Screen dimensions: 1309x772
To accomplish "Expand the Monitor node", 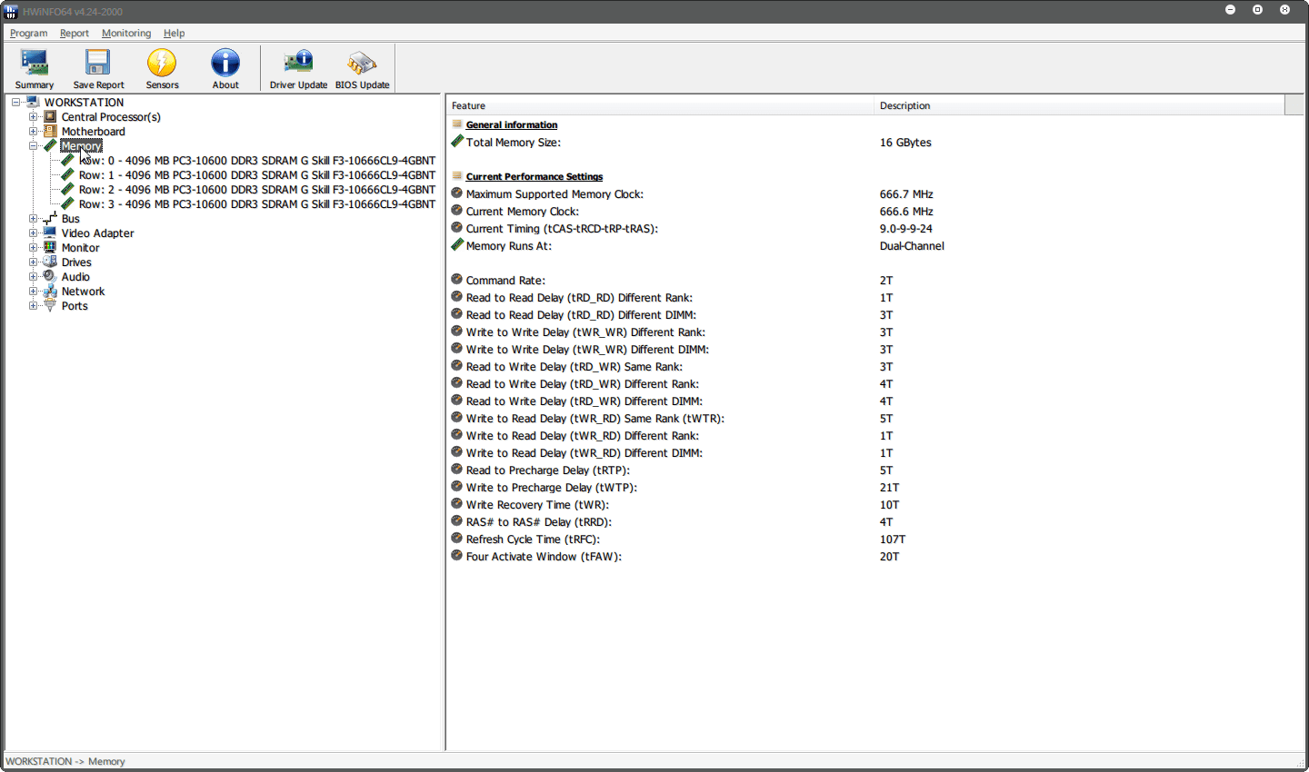I will pyautogui.click(x=33, y=248).
